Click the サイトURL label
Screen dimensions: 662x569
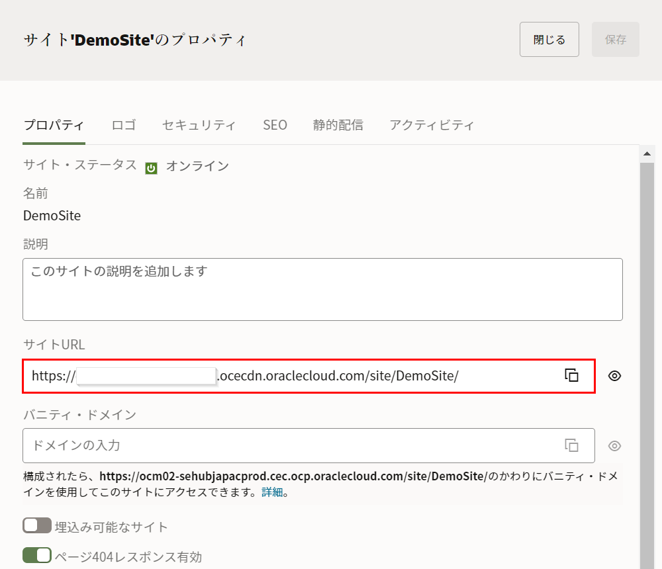point(54,345)
